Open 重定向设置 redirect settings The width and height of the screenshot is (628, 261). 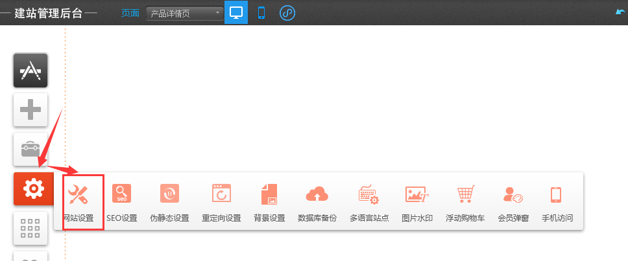pyautogui.click(x=221, y=201)
